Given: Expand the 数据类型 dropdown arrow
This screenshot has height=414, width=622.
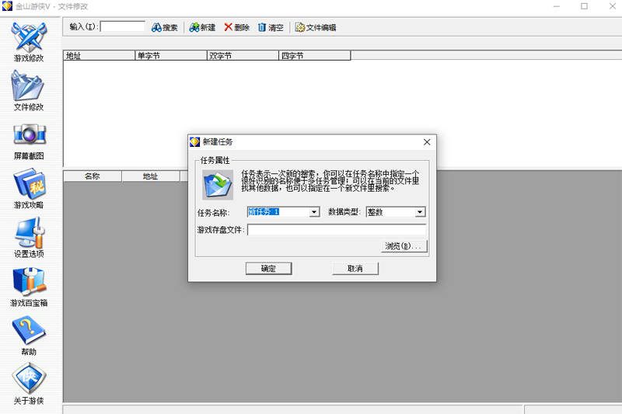Looking at the screenshot, I should tap(420, 212).
